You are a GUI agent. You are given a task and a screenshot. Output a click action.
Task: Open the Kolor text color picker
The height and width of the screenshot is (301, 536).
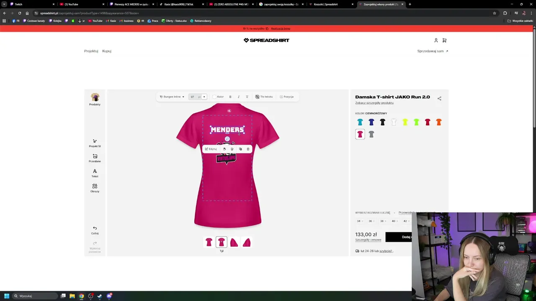click(218, 97)
